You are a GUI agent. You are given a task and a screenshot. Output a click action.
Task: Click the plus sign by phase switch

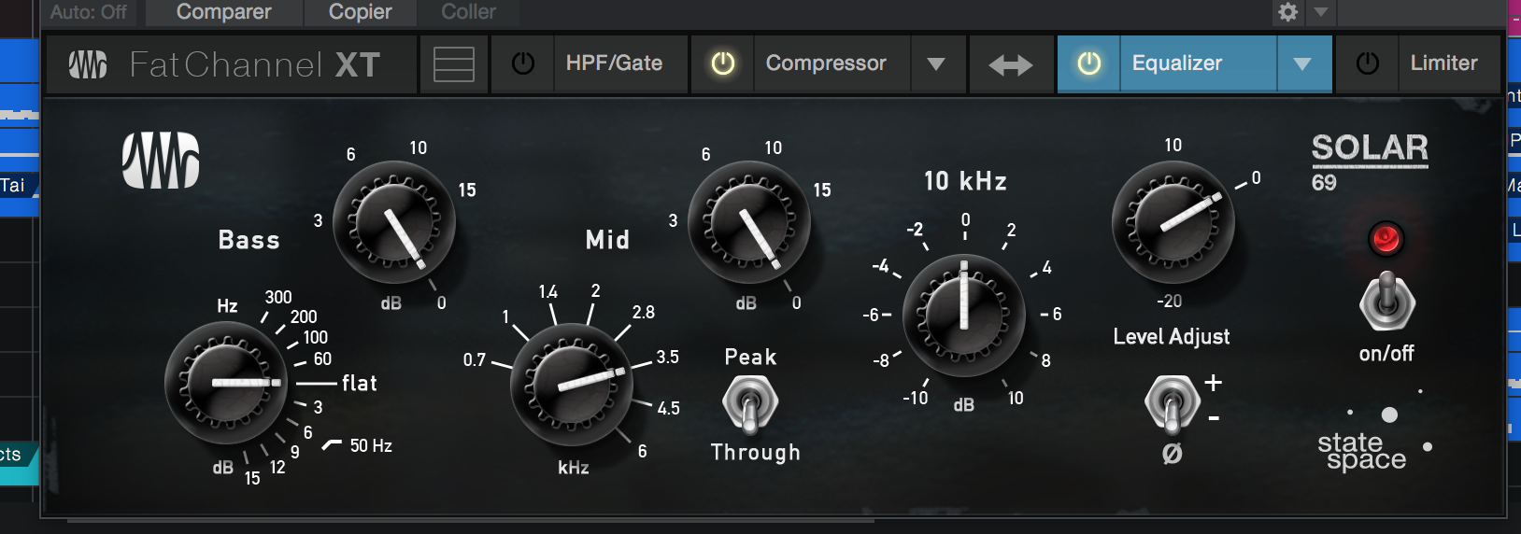coord(1214,383)
